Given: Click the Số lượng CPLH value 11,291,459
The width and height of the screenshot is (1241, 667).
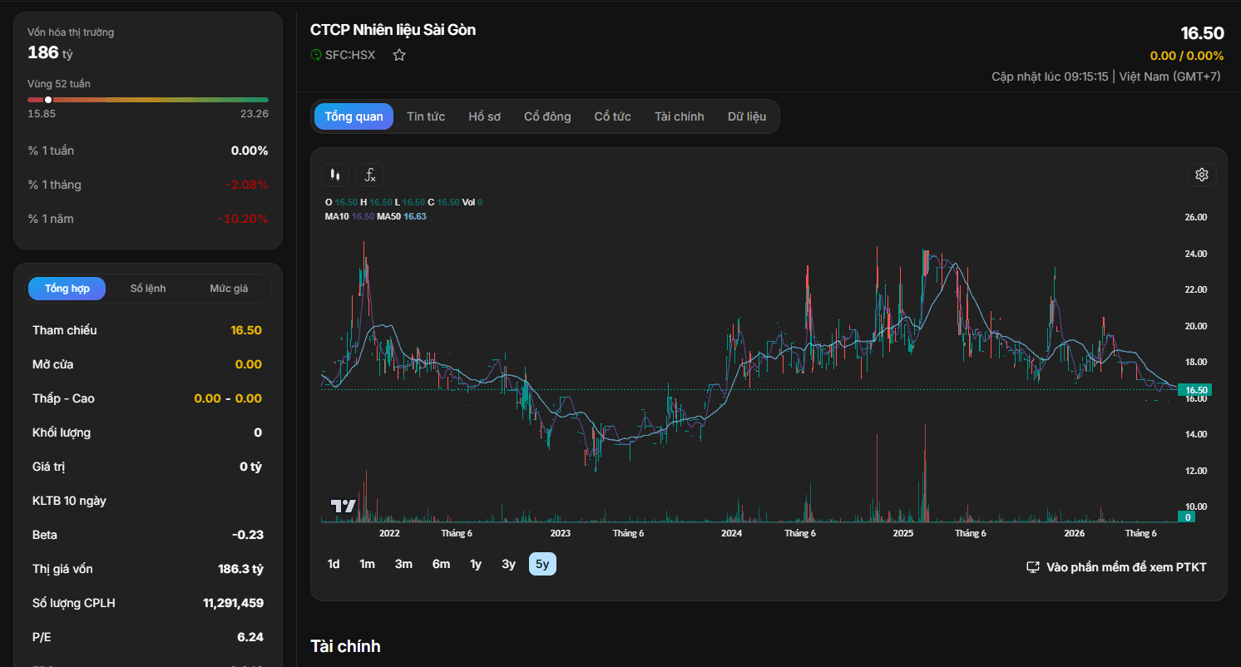Looking at the screenshot, I should (x=233, y=603).
